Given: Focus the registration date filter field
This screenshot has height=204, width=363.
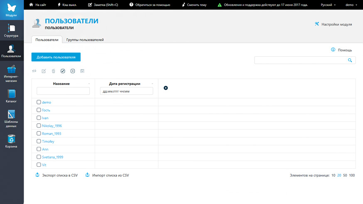Looking at the screenshot, I should (126, 91).
